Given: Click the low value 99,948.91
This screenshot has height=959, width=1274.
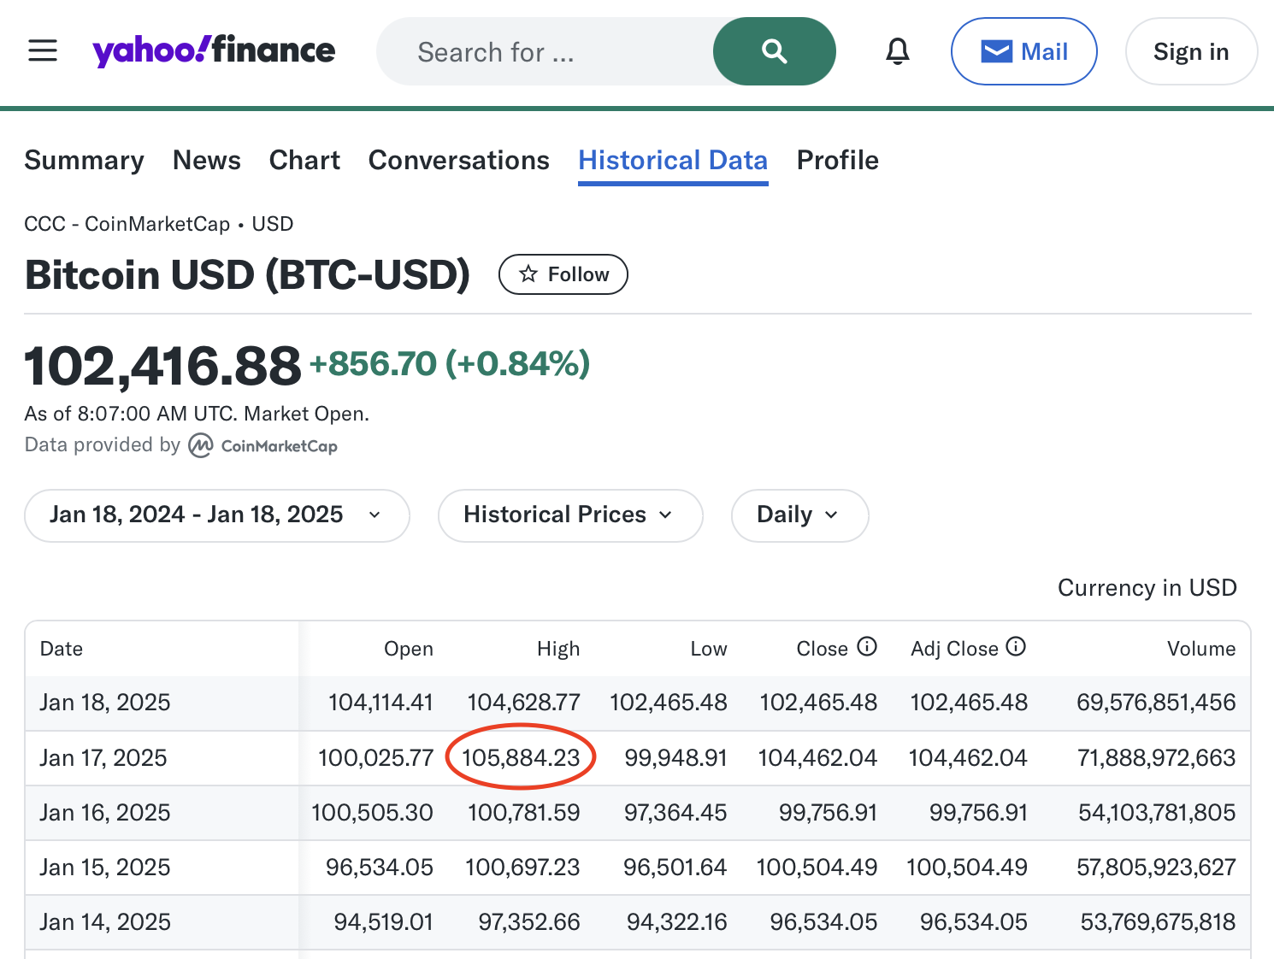Looking at the screenshot, I should [x=675, y=758].
